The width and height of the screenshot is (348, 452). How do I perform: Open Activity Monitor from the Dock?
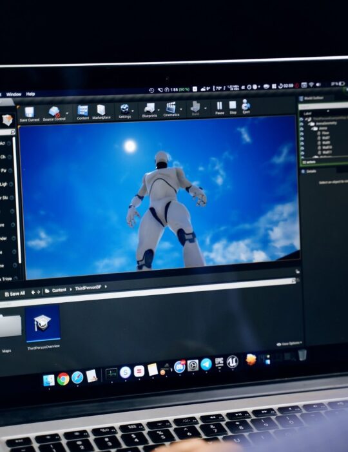point(111,374)
